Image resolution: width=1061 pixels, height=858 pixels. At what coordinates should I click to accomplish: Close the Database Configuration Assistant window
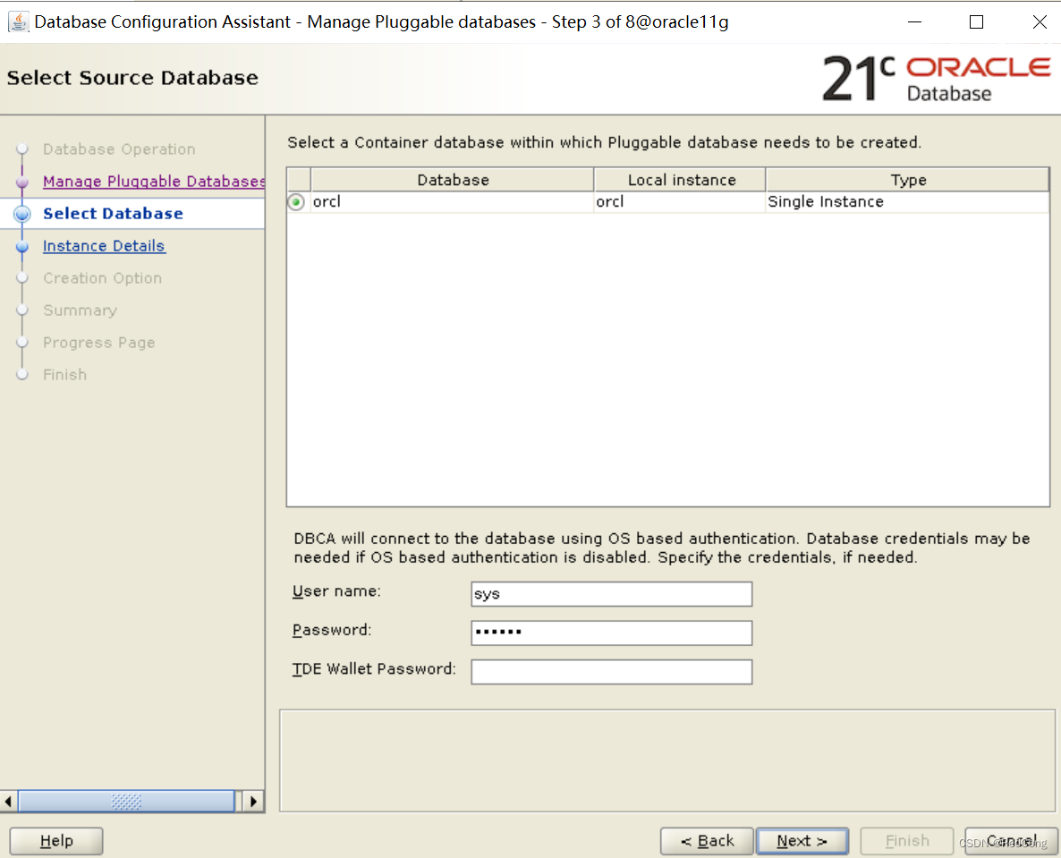click(1040, 21)
